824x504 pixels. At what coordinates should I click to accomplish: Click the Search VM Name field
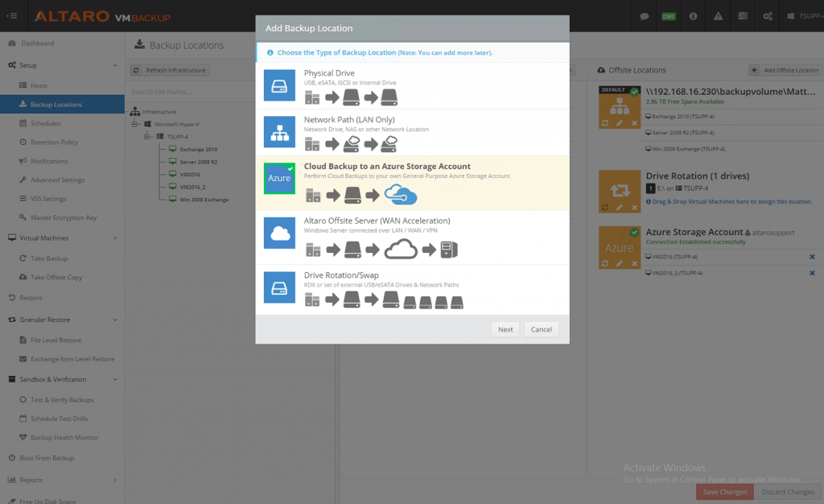185,92
